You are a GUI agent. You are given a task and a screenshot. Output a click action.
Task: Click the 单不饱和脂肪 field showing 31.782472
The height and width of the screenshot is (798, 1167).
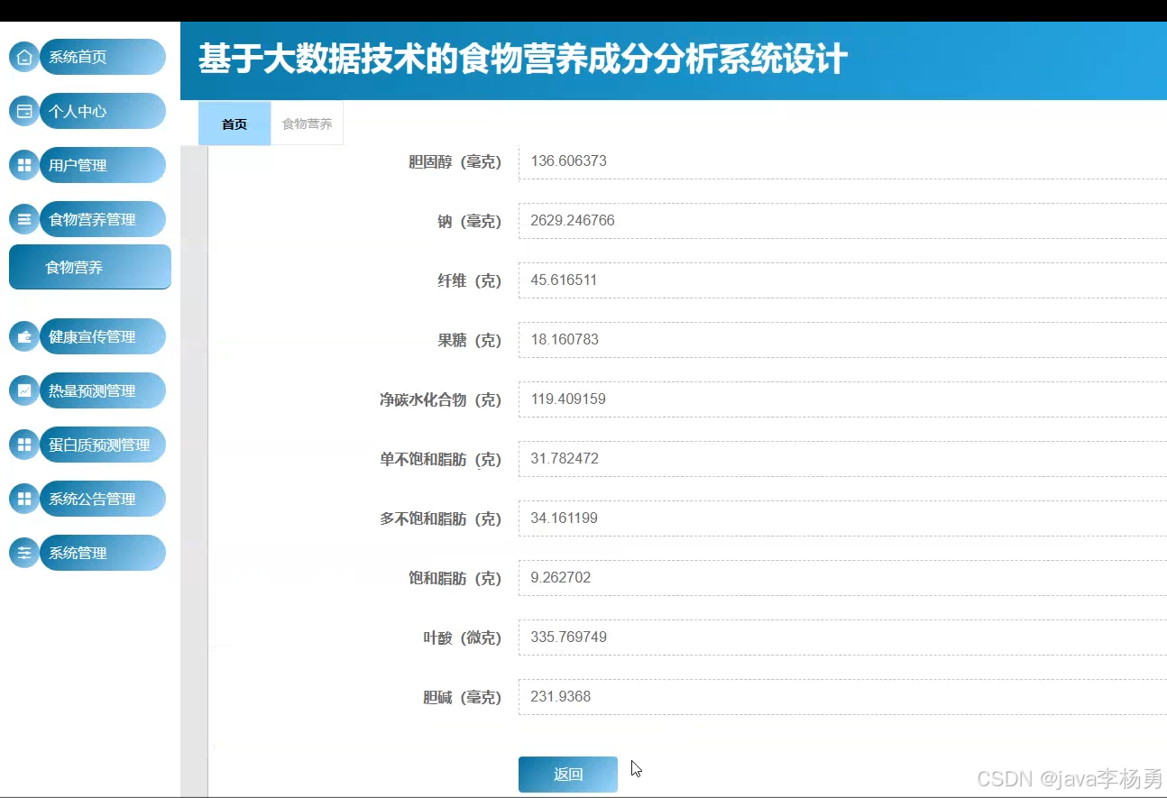[842, 459]
